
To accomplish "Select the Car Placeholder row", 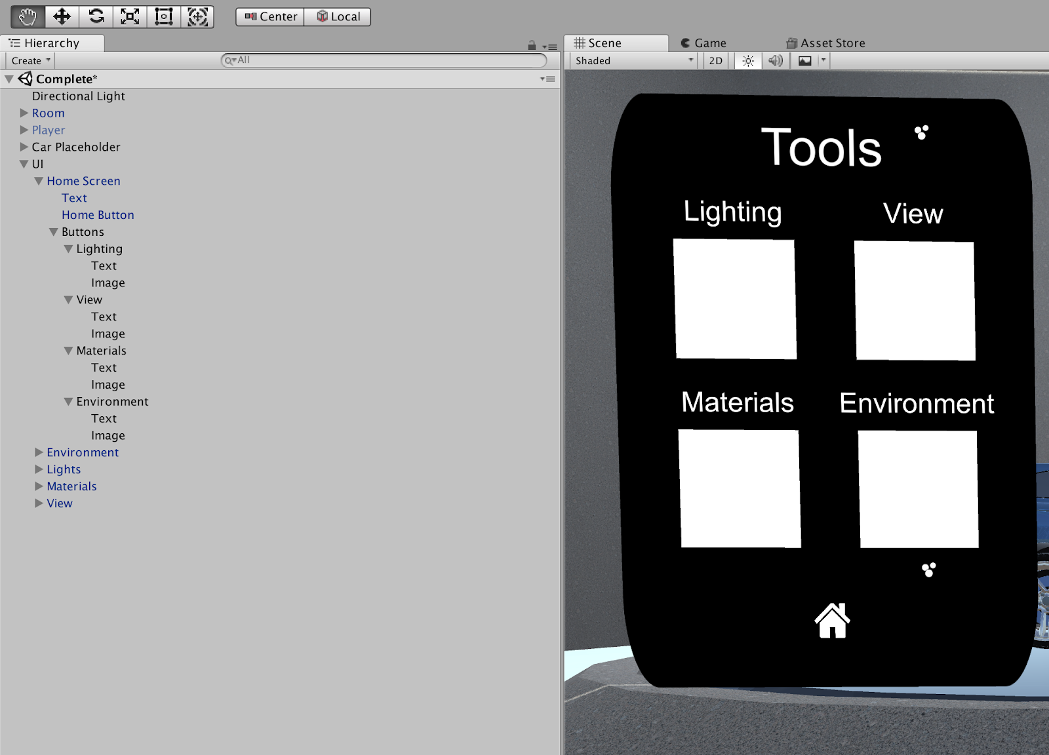I will [x=280, y=147].
